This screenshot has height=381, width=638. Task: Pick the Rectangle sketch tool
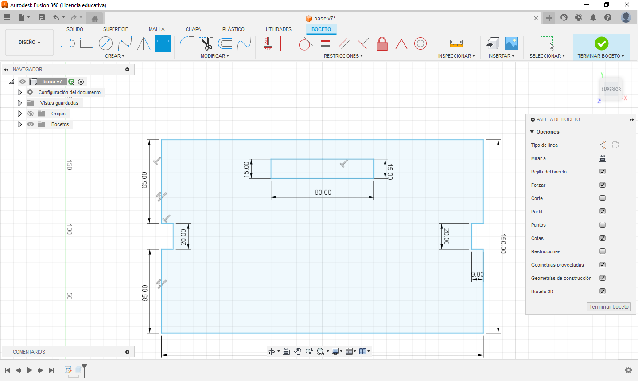pos(86,43)
